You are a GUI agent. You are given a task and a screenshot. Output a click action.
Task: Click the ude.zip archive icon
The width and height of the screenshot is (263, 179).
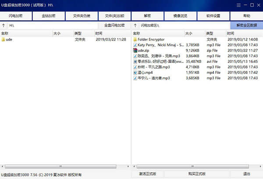[135, 51]
